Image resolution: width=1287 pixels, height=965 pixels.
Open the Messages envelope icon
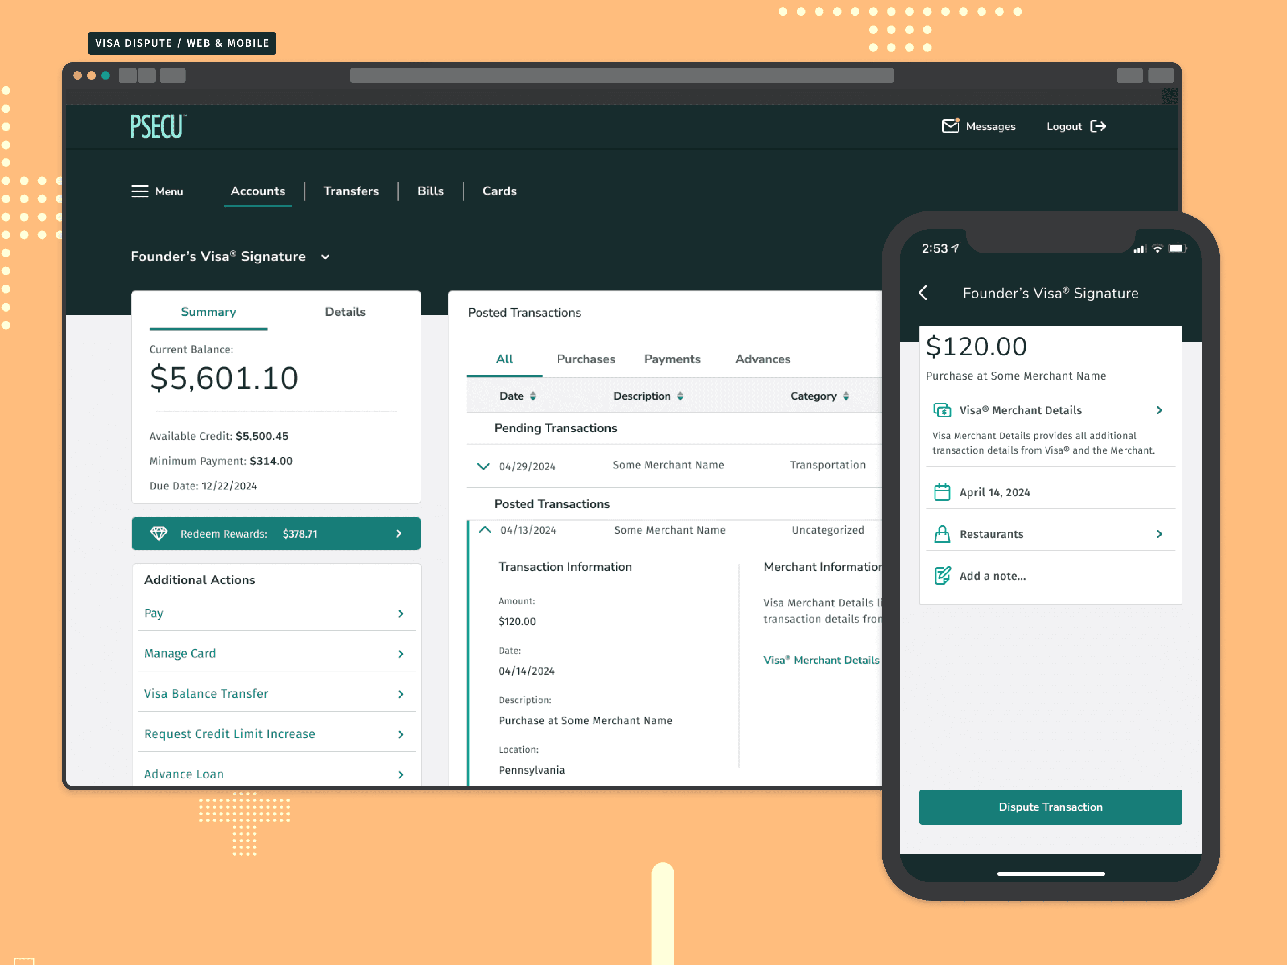click(950, 125)
